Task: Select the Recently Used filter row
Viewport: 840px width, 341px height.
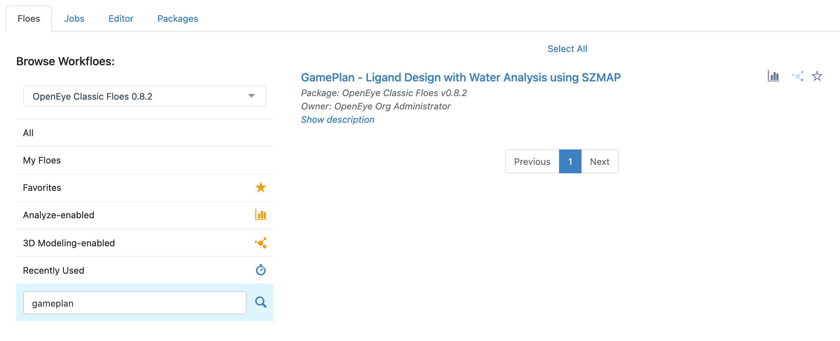Action: coord(144,270)
